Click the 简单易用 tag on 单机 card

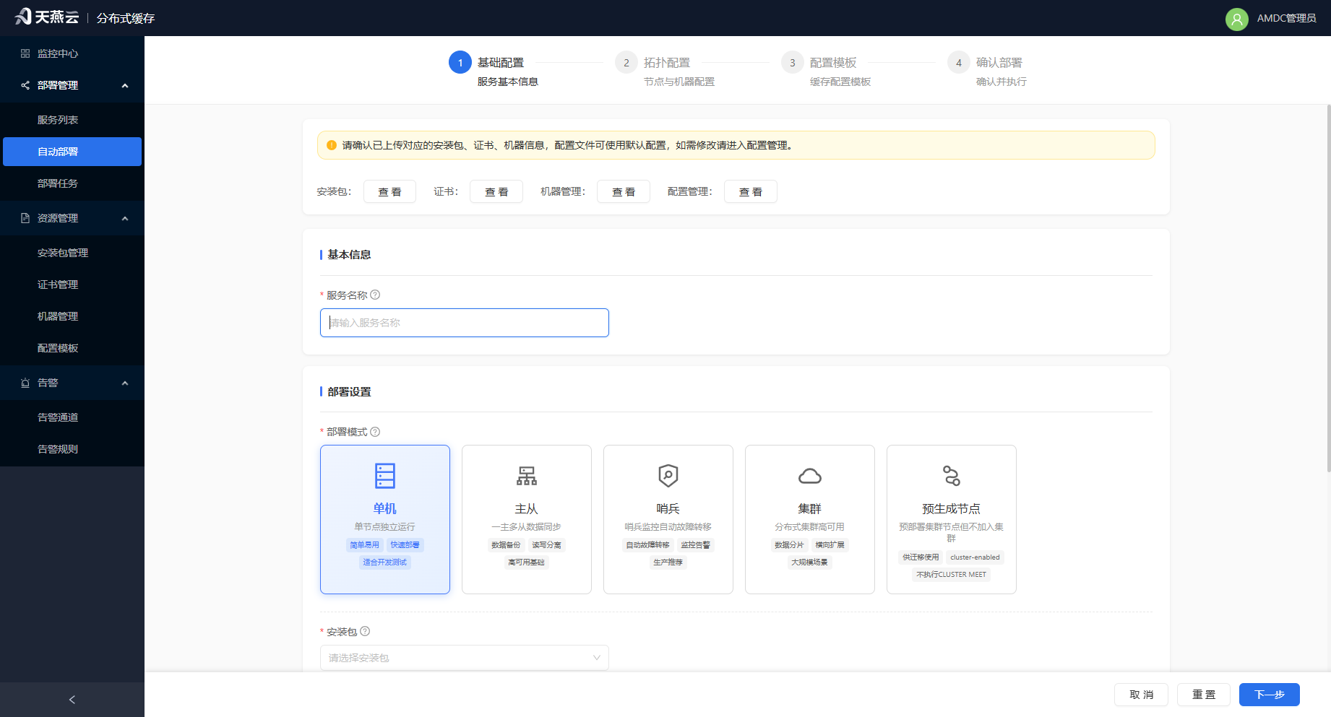(365, 545)
